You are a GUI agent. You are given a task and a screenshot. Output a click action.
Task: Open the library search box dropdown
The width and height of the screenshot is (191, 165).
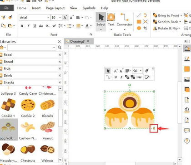coord(54,48)
